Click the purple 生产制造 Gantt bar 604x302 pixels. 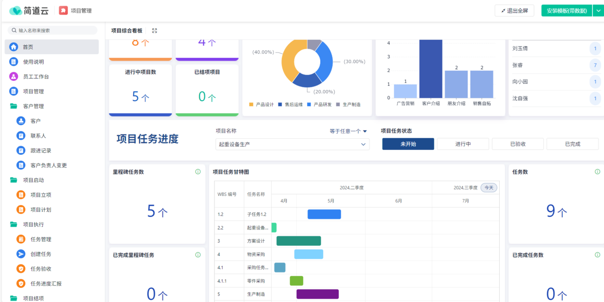pos(317,294)
